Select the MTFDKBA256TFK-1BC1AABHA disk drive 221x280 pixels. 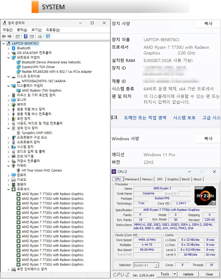point(44,81)
